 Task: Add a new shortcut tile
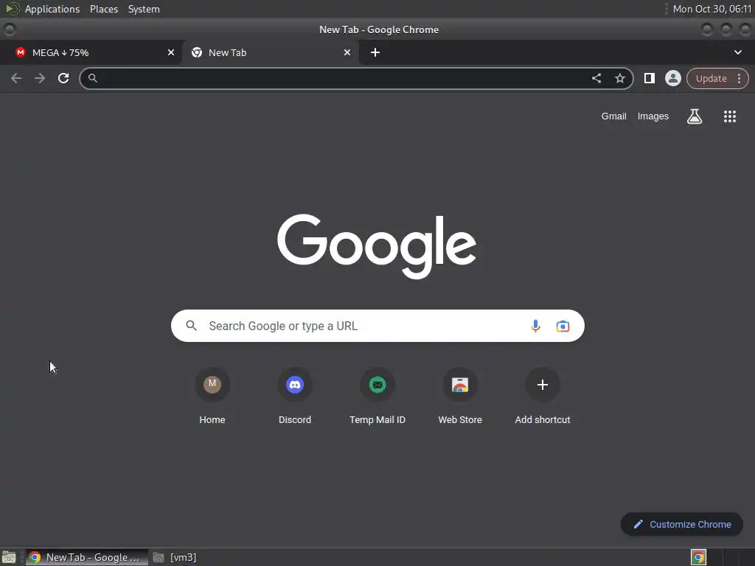[543, 396]
